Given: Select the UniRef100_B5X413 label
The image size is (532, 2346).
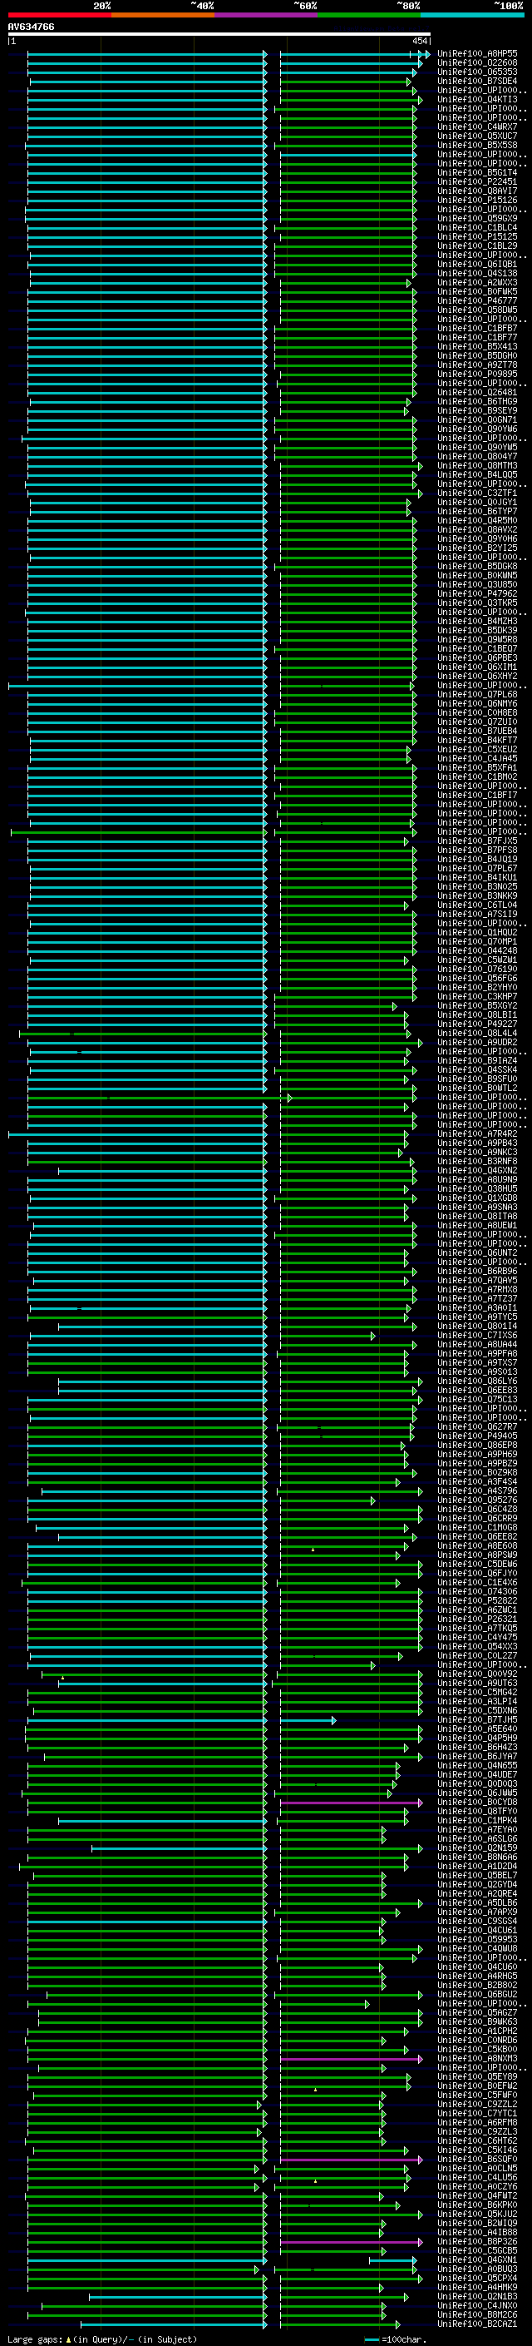Looking at the screenshot, I should click(x=477, y=346).
